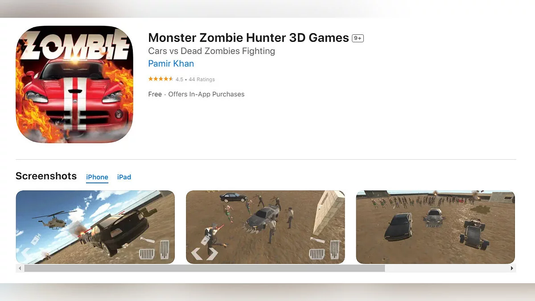535x301 pixels.
Task: Click the scrollbar left arrow
Action: (x=20, y=268)
